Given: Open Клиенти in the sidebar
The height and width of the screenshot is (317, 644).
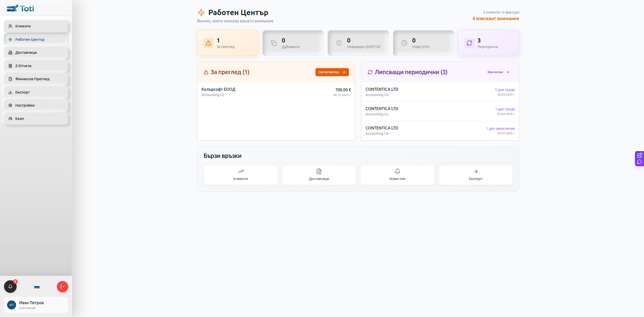Looking at the screenshot, I should coord(36,26).
